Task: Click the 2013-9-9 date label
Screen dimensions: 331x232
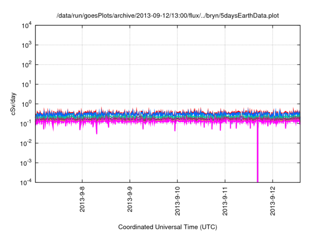Action: click(x=130, y=199)
